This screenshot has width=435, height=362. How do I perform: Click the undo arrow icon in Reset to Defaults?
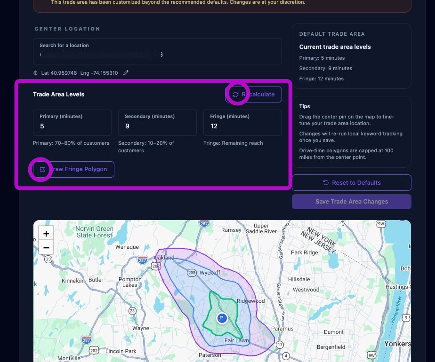[326, 182]
